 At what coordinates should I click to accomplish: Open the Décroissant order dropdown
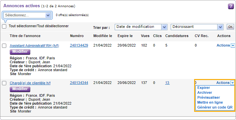197,27
